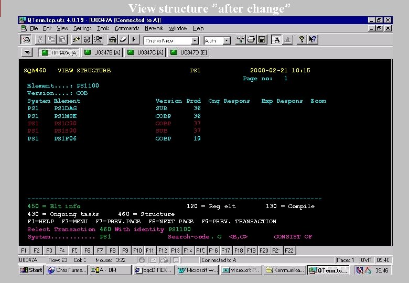Click the third grayed status bar icon
409x283 pixels.
(164, 260)
